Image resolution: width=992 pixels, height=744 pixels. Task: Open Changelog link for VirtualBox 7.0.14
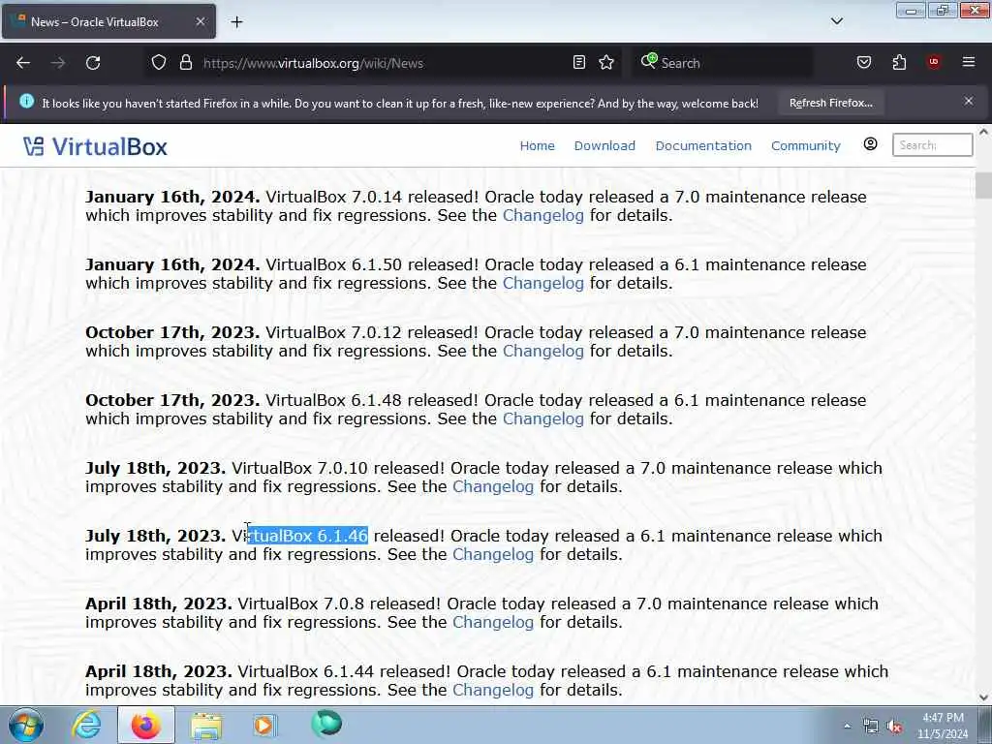[x=542, y=215]
